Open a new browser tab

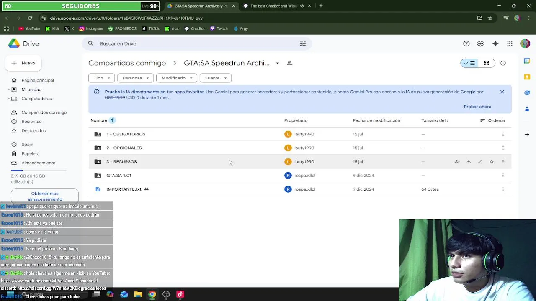[x=321, y=6]
